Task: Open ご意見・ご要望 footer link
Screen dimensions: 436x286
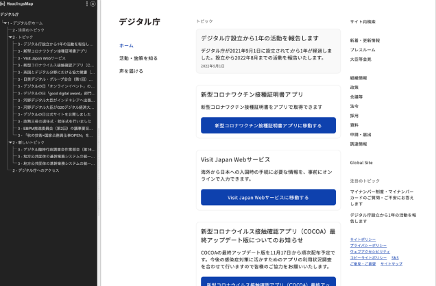Action: [363, 264]
